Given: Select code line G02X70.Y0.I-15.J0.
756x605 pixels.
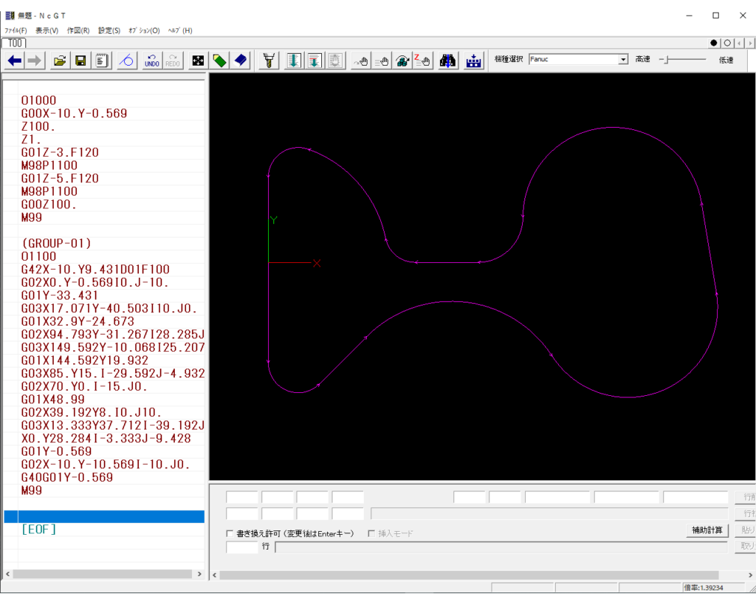Looking at the screenshot, I should coord(84,387).
